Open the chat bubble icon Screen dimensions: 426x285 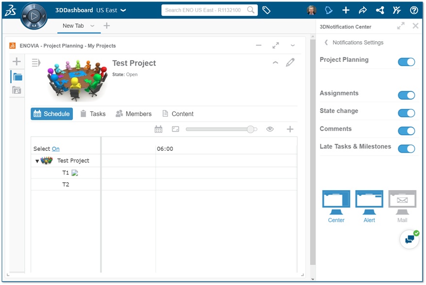(409, 240)
